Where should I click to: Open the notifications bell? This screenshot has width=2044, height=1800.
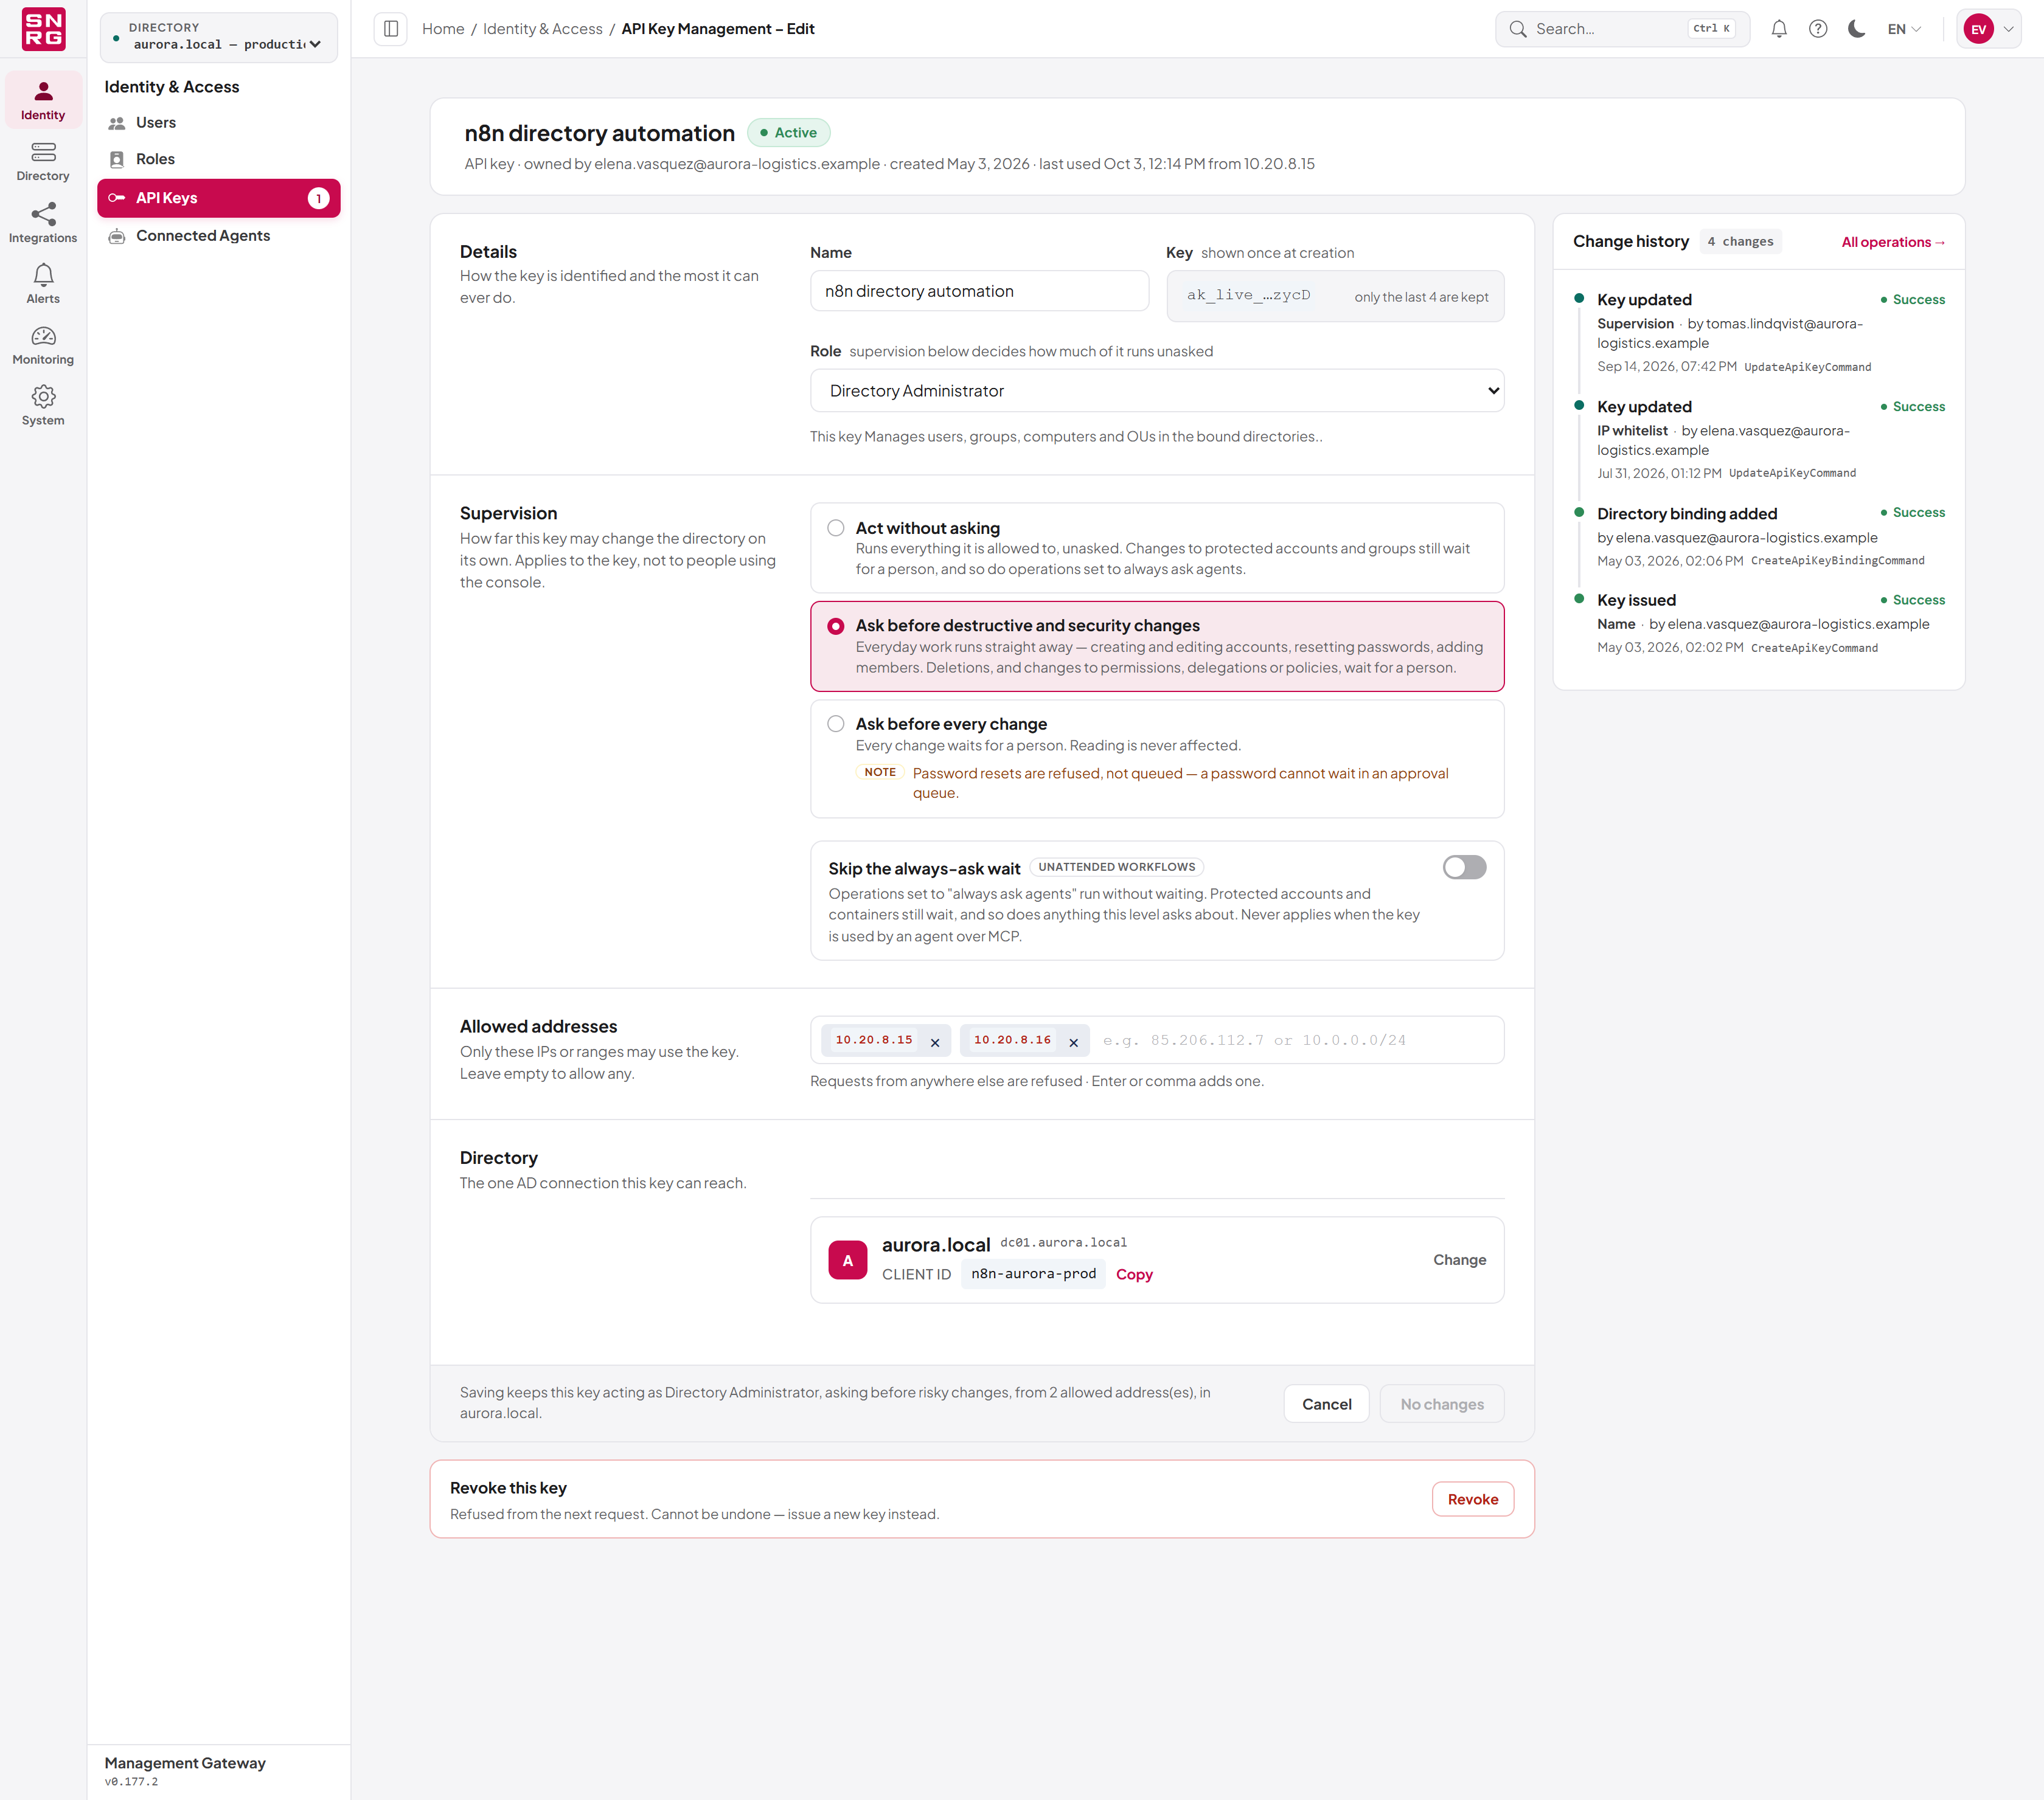pyautogui.click(x=1779, y=29)
